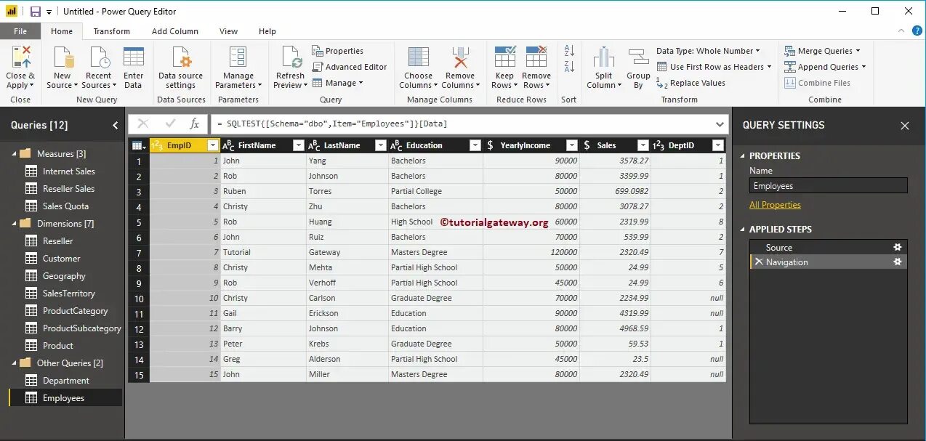Click the Merge Queries icon
The width and height of the screenshot is (926, 441).
click(x=789, y=51)
